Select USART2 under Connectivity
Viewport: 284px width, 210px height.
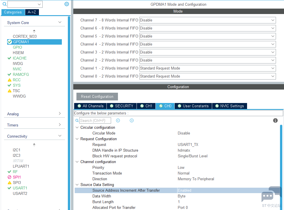coord(20,193)
